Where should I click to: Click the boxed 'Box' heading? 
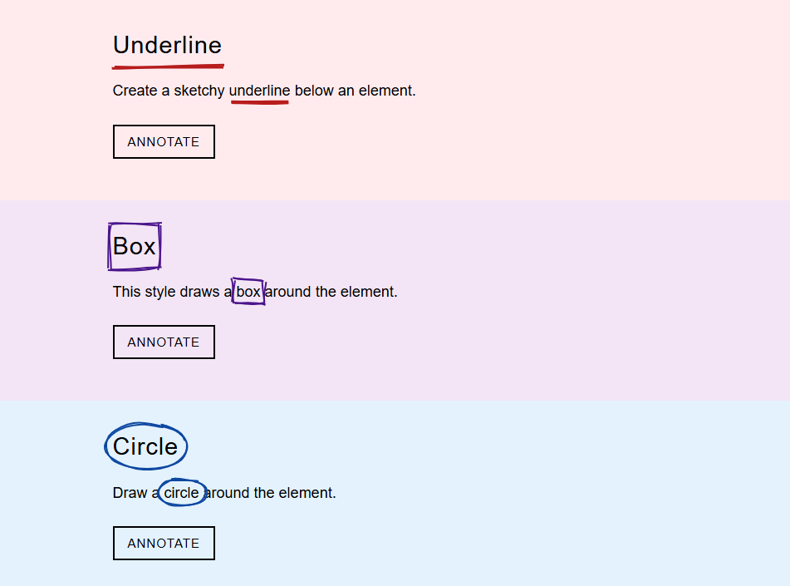(x=135, y=246)
